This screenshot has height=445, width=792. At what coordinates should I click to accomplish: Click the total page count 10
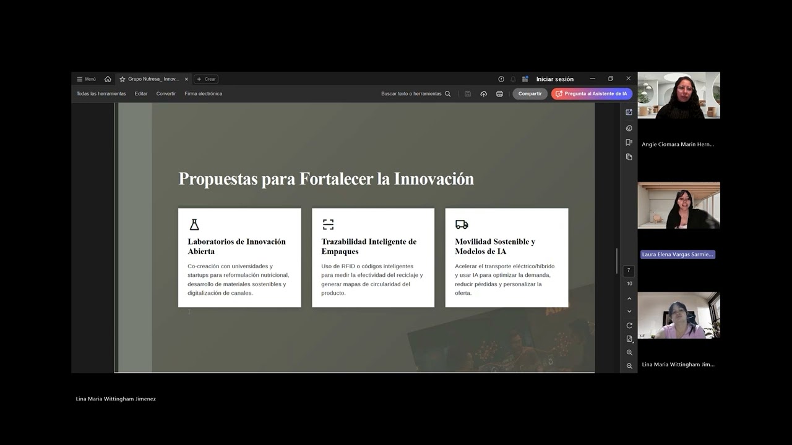pos(629,284)
